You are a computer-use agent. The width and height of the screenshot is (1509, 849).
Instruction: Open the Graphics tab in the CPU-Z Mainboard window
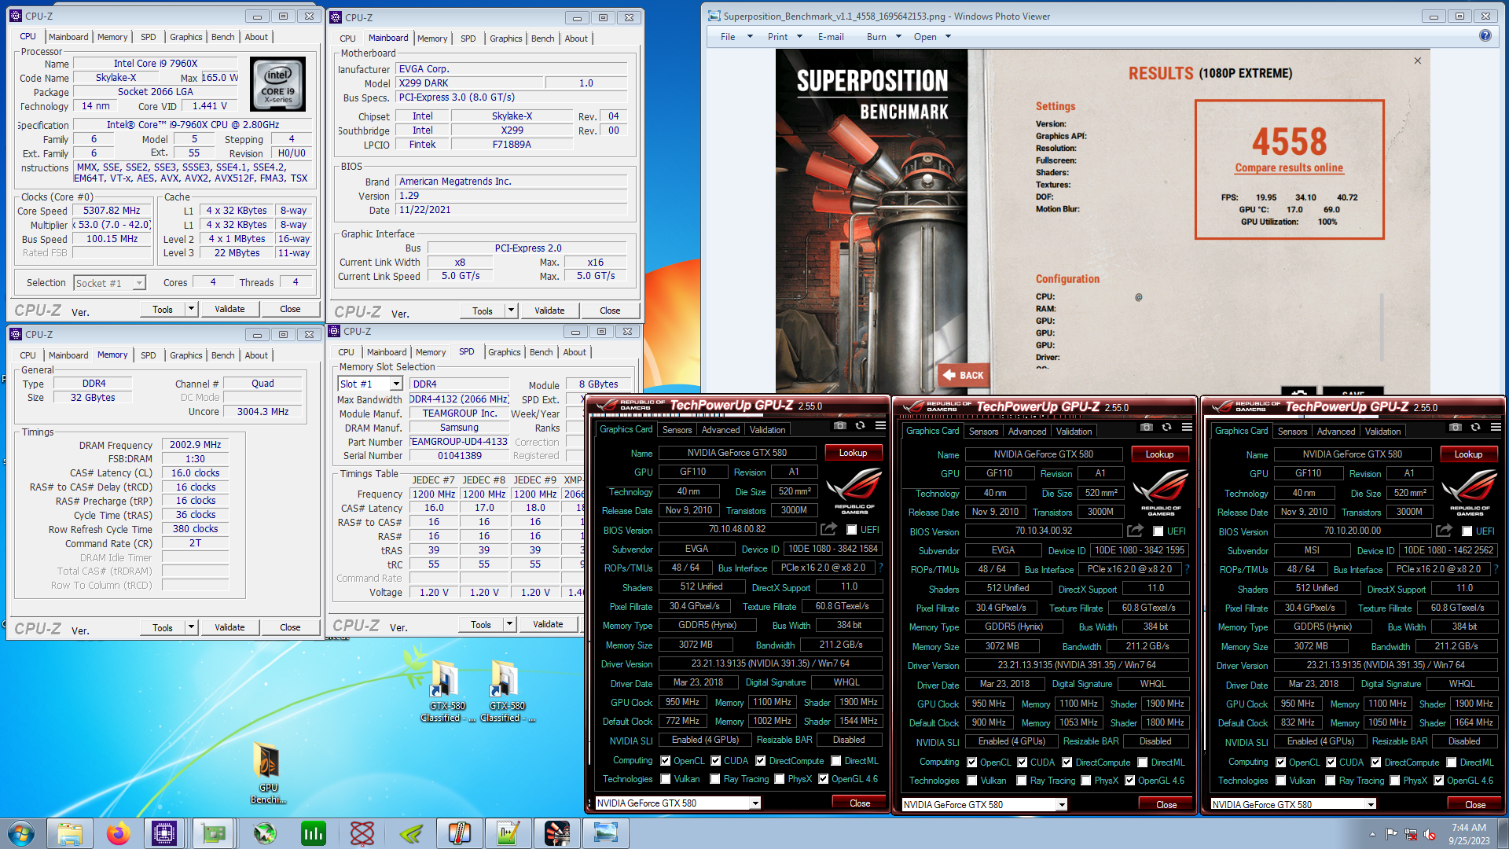[505, 39]
